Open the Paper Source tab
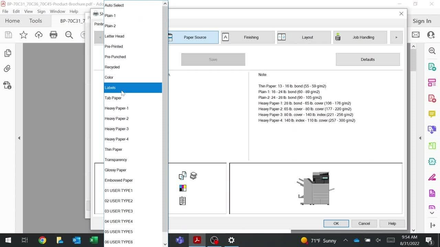This screenshot has height=247, width=440. click(193, 37)
